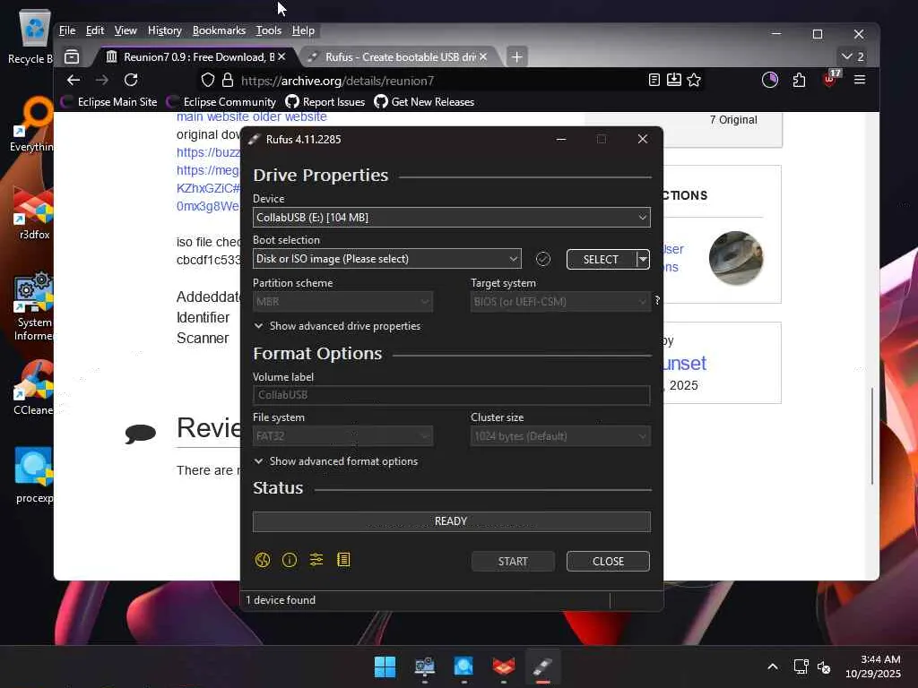
Task: Open the Device dropdown CollabUSB
Action: (452, 218)
